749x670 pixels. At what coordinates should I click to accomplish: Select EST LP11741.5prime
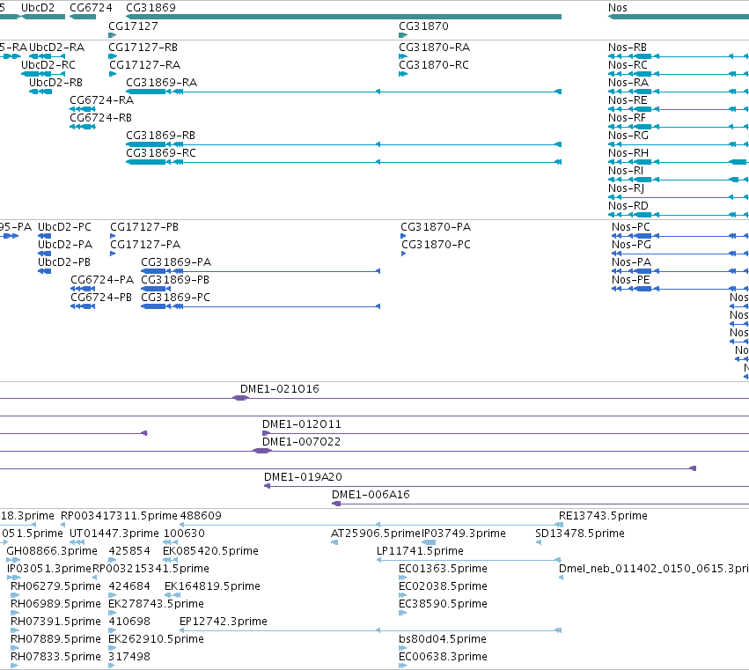420,551
